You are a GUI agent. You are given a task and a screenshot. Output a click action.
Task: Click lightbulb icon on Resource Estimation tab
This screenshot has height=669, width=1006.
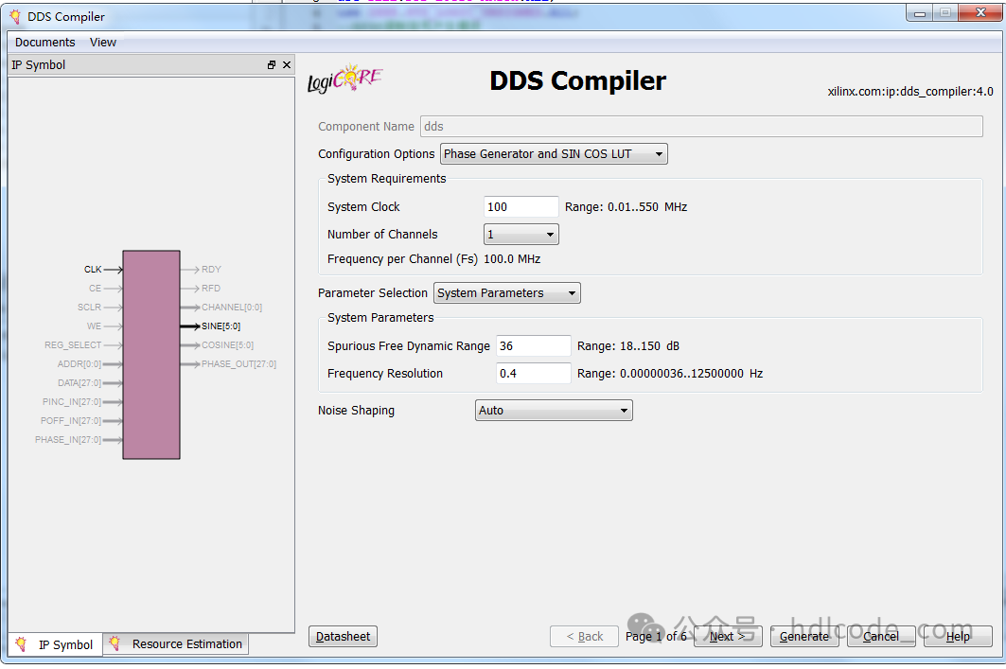(x=115, y=643)
